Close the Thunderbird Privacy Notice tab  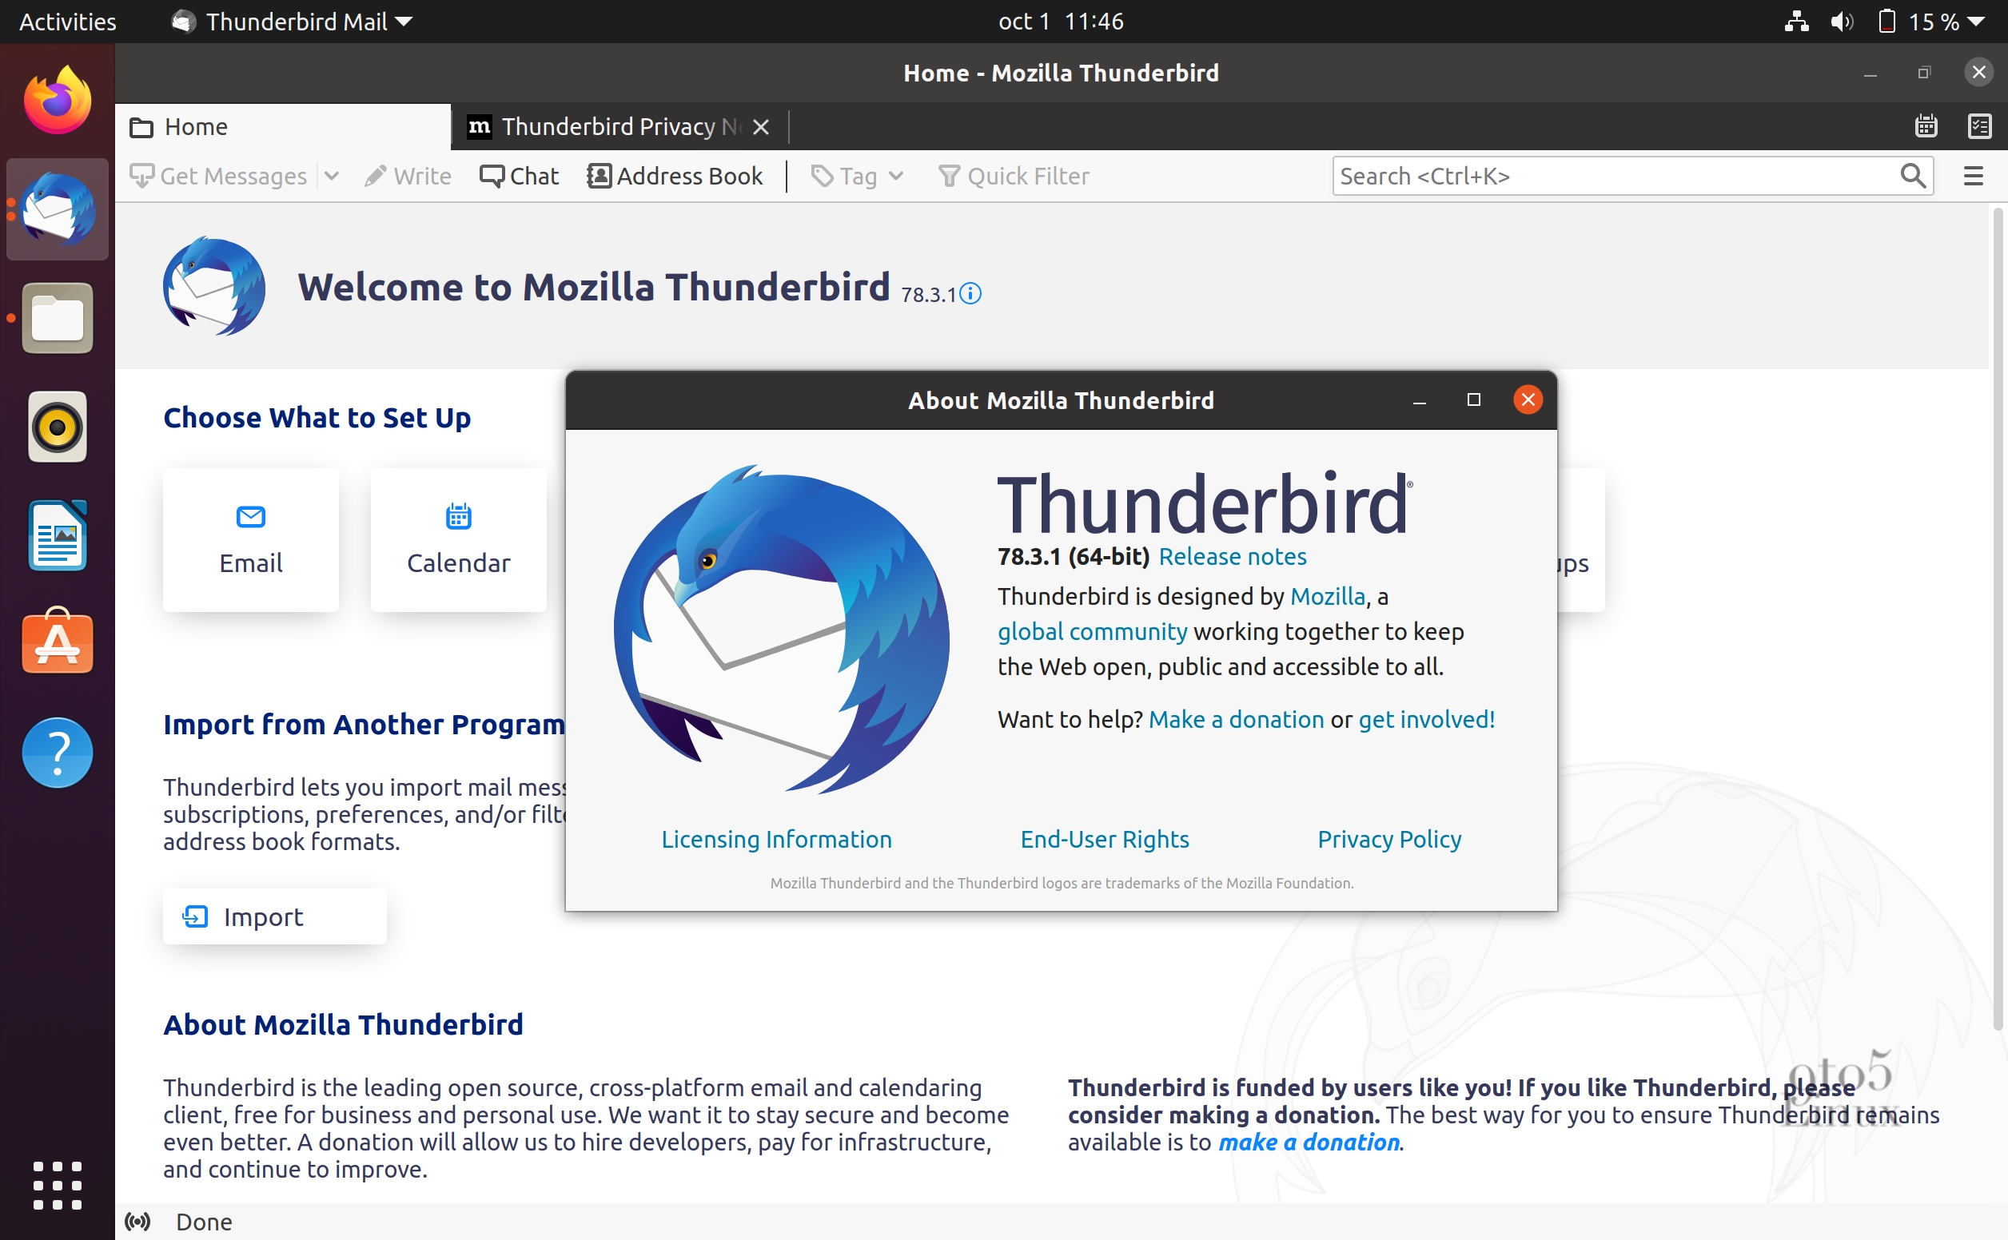[760, 127]
